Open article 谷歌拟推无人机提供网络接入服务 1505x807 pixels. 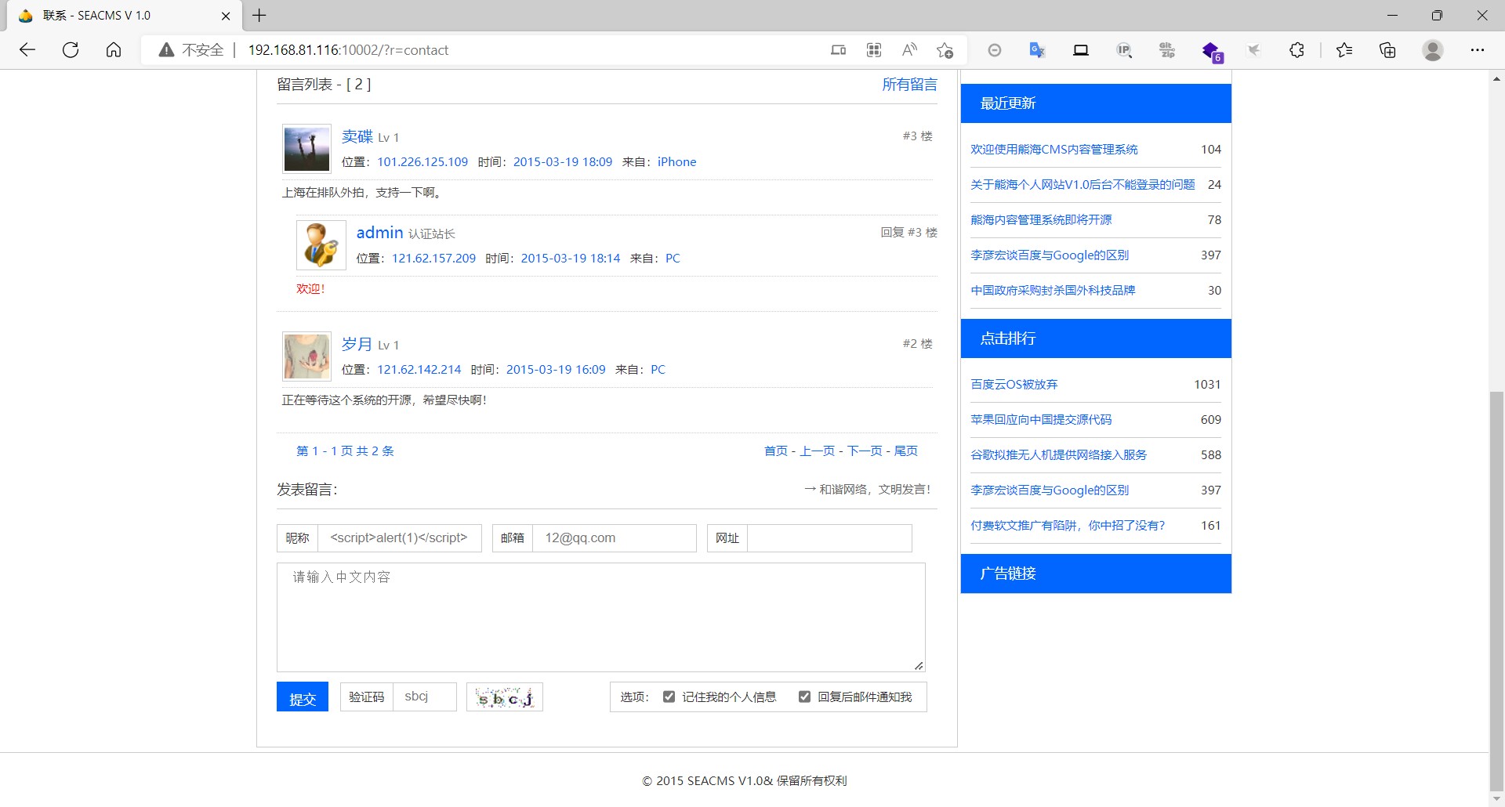tap(1059, 455)
